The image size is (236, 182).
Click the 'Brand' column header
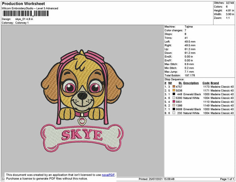215,83
